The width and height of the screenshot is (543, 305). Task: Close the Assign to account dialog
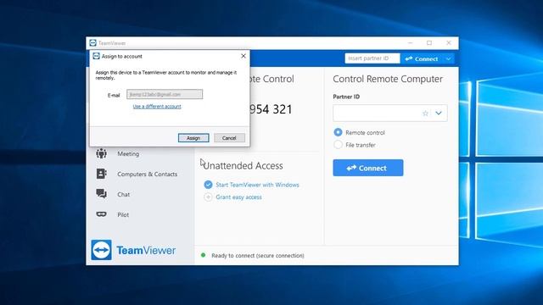click(x=244, y=56)
